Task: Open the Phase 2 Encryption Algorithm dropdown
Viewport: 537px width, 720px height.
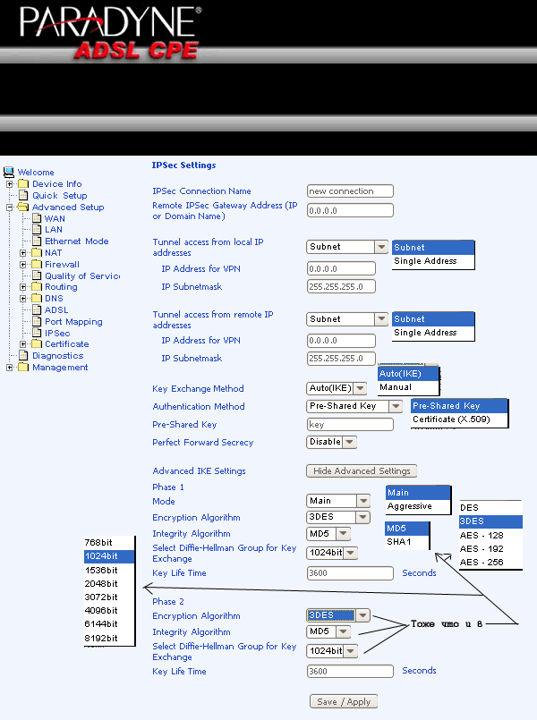Action: coord(338,615)
